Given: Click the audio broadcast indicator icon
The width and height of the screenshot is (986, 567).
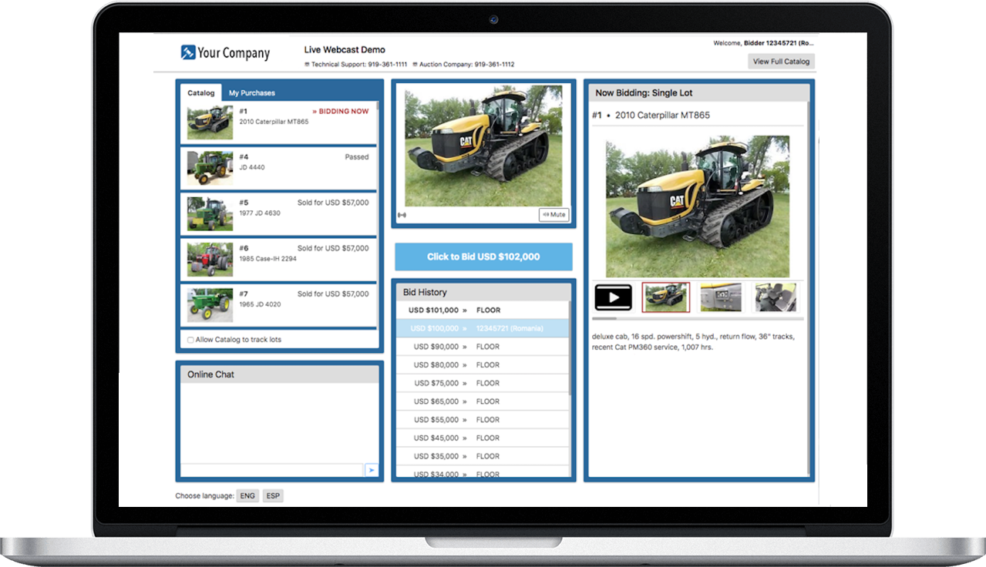Looking at the screenshot, I should click(x=402, y=215).
